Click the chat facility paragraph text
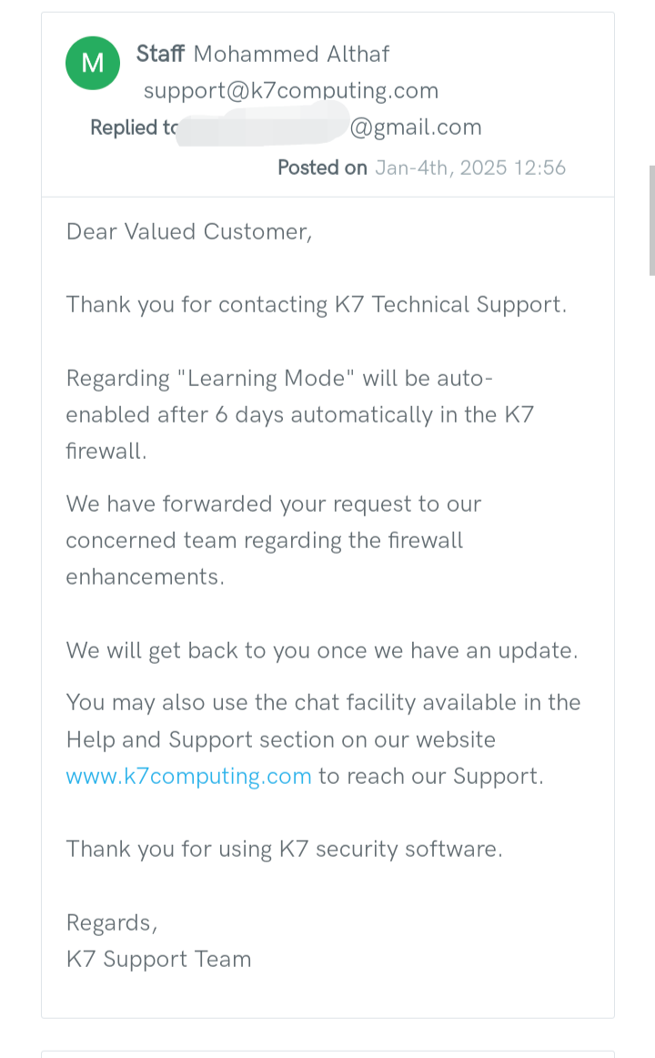655x1058 pixels. (324, 739)
